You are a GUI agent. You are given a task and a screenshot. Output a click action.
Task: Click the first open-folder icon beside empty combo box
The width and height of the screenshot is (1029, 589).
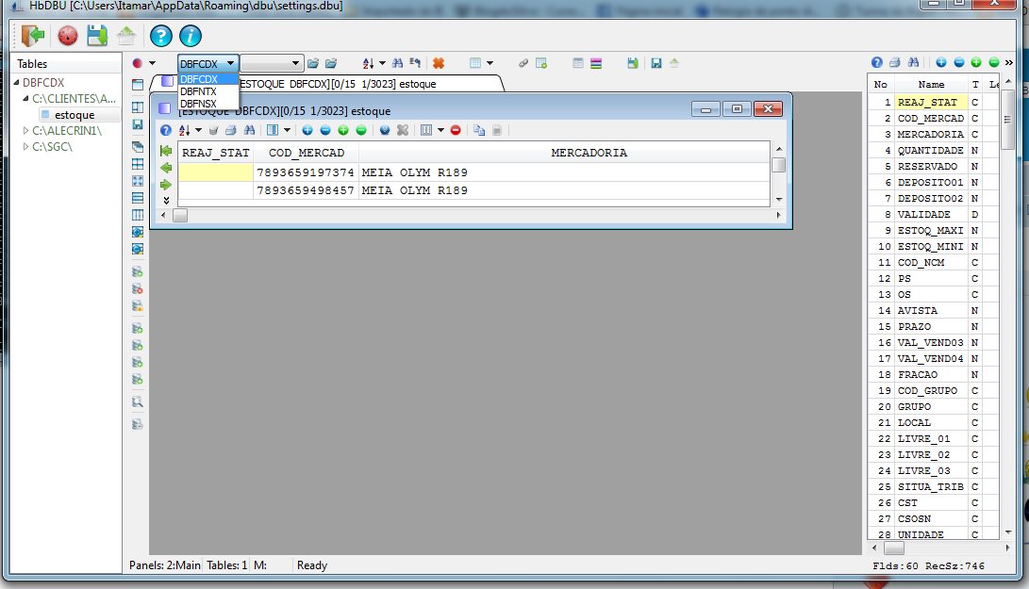[313, 63]
